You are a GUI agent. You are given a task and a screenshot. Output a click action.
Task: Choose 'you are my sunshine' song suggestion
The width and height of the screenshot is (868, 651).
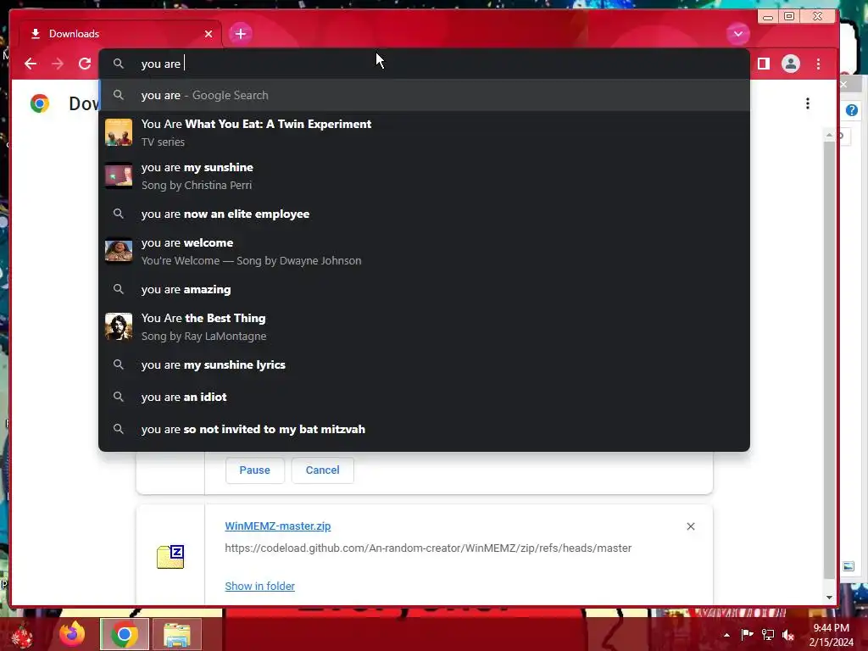click(424, 176)
